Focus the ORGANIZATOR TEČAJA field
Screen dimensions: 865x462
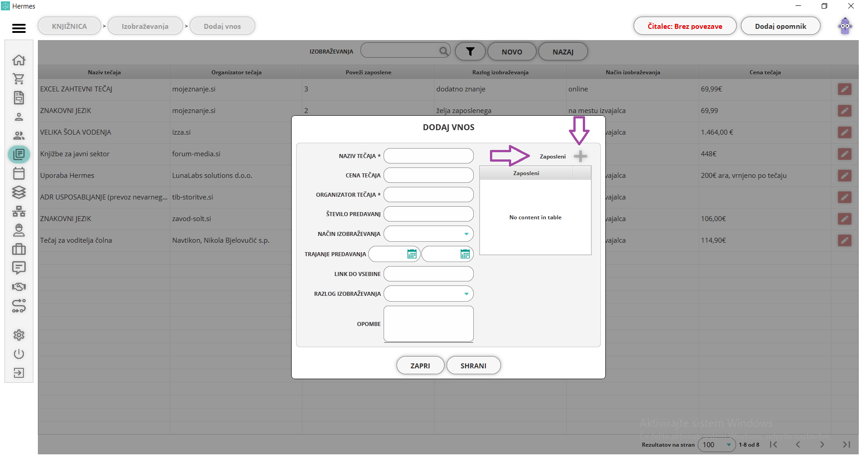(x=428, y=195)
